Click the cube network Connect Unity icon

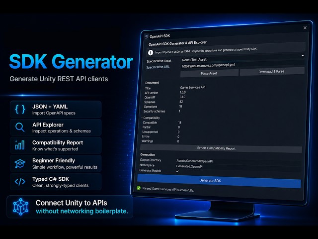coord(21,207)
